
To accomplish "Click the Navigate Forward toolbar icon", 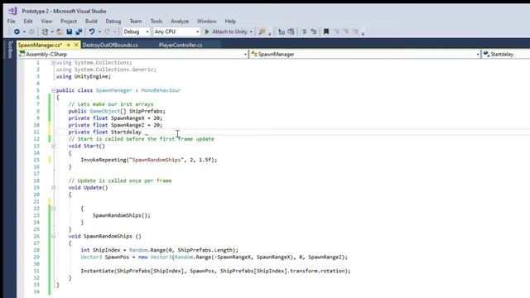I will tap(31, 31).
